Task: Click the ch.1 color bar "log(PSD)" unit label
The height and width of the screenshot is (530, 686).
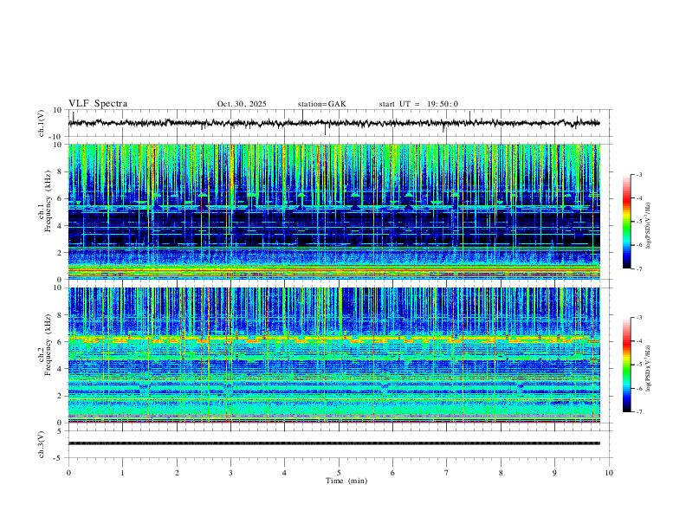Action: point(649,225)
